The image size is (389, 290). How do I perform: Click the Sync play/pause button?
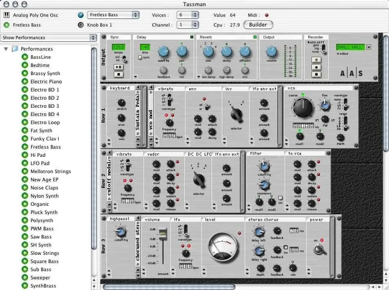[119, 67]
